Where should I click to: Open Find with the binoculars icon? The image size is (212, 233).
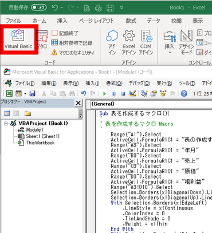(72, 93)
